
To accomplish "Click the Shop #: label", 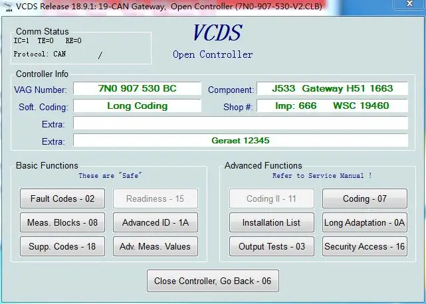I will click(x=238, y=108).
